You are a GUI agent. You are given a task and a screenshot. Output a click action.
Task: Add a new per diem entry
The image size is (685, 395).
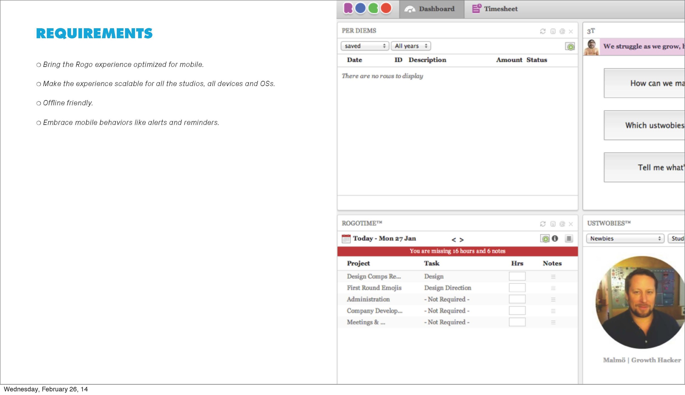pos(570,46)
